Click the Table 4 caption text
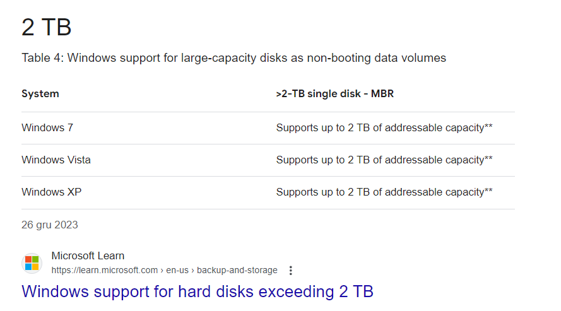The width and height of the screenshot is (561, 311). (233, 58)
